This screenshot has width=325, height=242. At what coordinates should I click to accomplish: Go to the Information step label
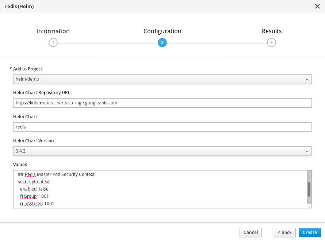pyautogui.click(x=53, y=31)
